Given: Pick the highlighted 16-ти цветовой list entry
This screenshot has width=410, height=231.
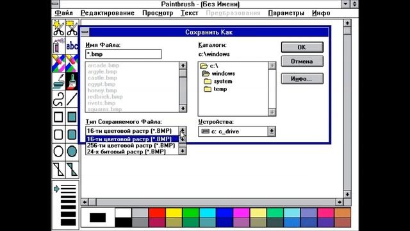Looking at the screenshot, I should point(133,139).
